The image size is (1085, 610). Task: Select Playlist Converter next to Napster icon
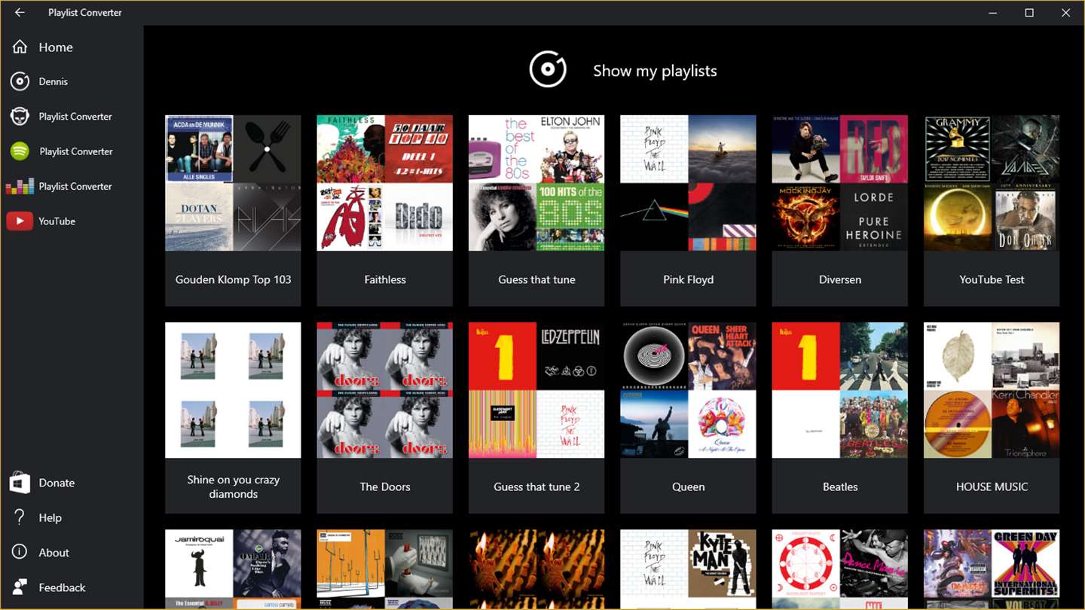pos(75,117)
